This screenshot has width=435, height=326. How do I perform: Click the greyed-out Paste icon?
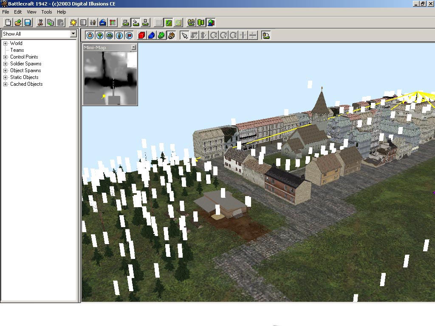(x=60, y=22)
